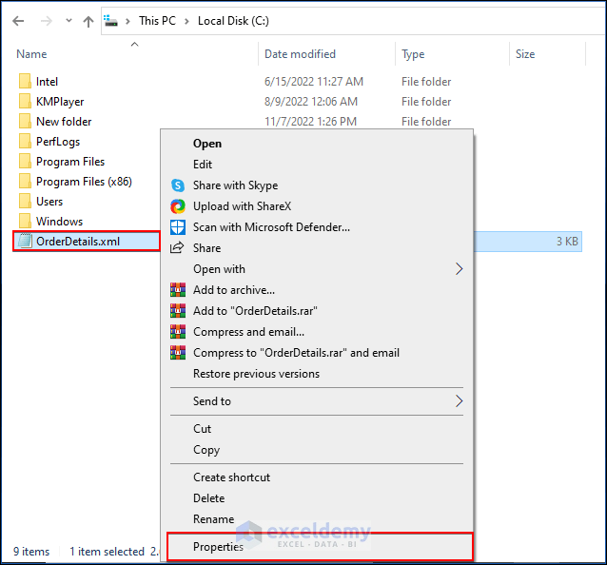The image size is (607, 565).
Task: Choose Properties from the context menu
Action: click(x=218, y=547)
